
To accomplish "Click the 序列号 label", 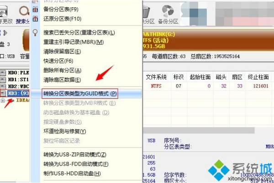I will click(173, 140).
